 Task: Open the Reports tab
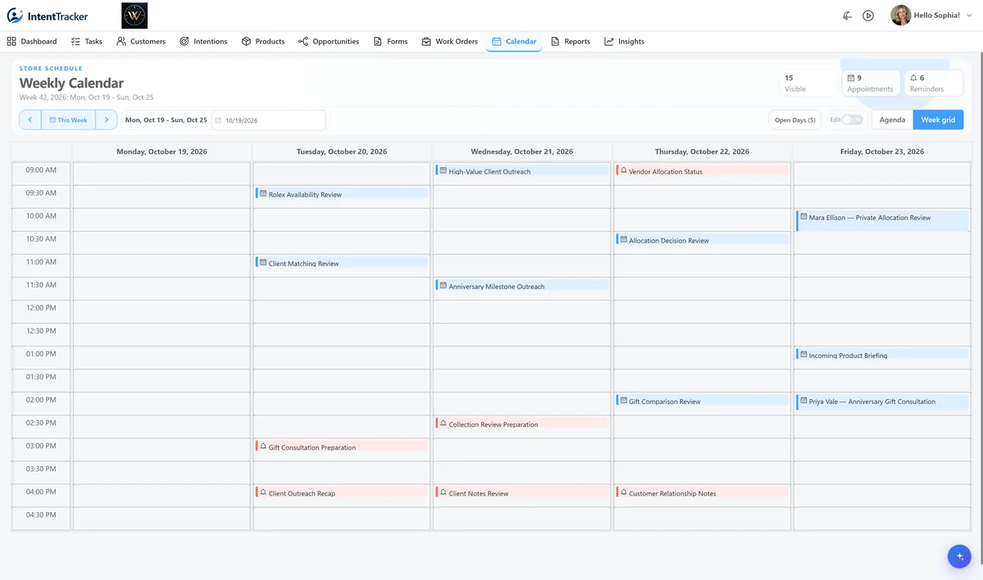click(570, 41)
